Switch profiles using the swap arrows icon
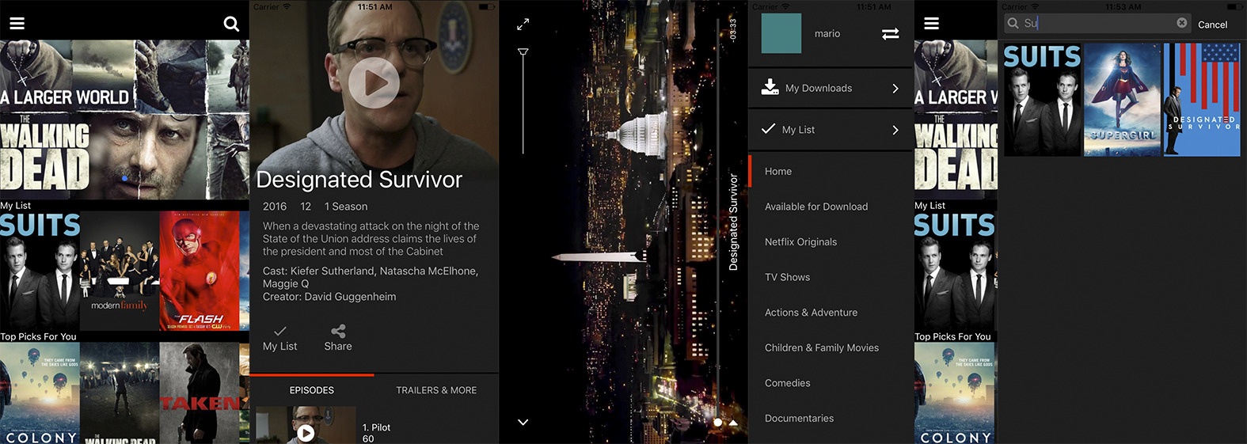The height and width of the screenshot is (444, 1247). pos(891,33)
